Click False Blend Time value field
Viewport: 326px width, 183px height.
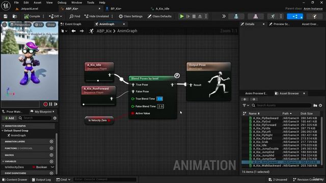coord(160,106)
